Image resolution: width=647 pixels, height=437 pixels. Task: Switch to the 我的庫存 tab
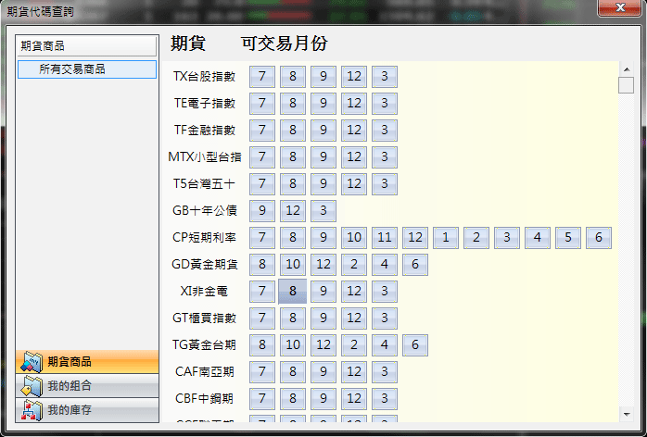(x=87, y=410)
